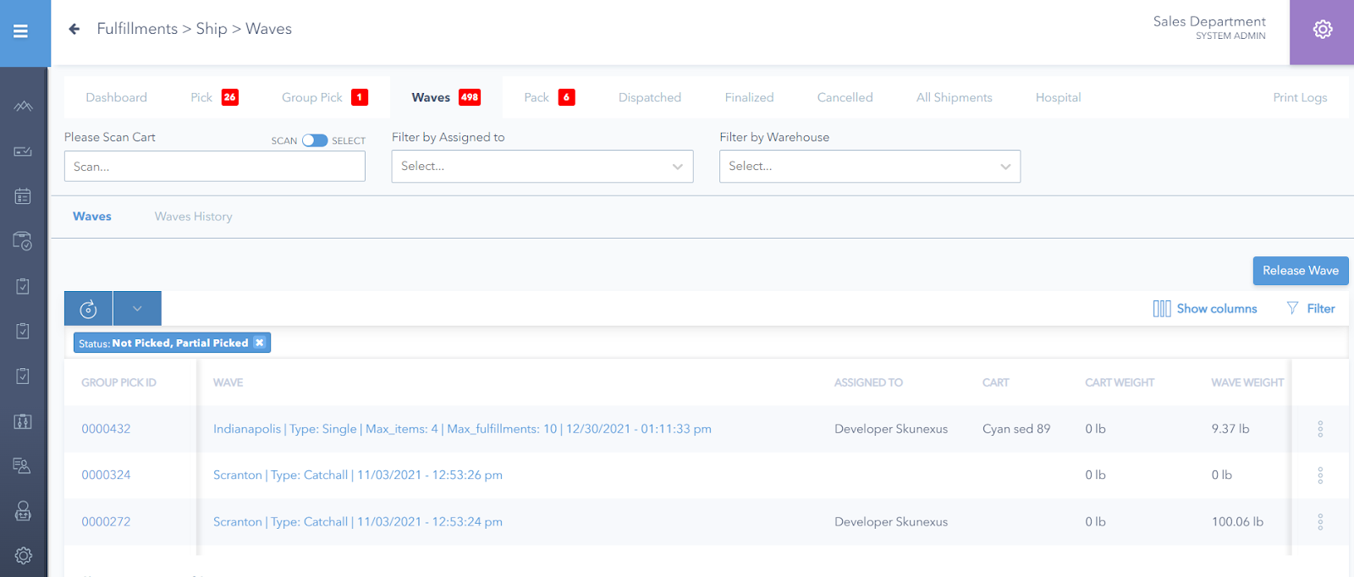
Task: Open the calendar list icon in sidebar
Action: [x=23, y=196]
